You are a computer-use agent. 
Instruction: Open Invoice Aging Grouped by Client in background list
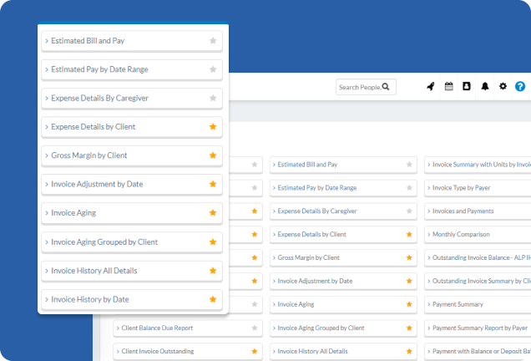[x=321, y=328]
